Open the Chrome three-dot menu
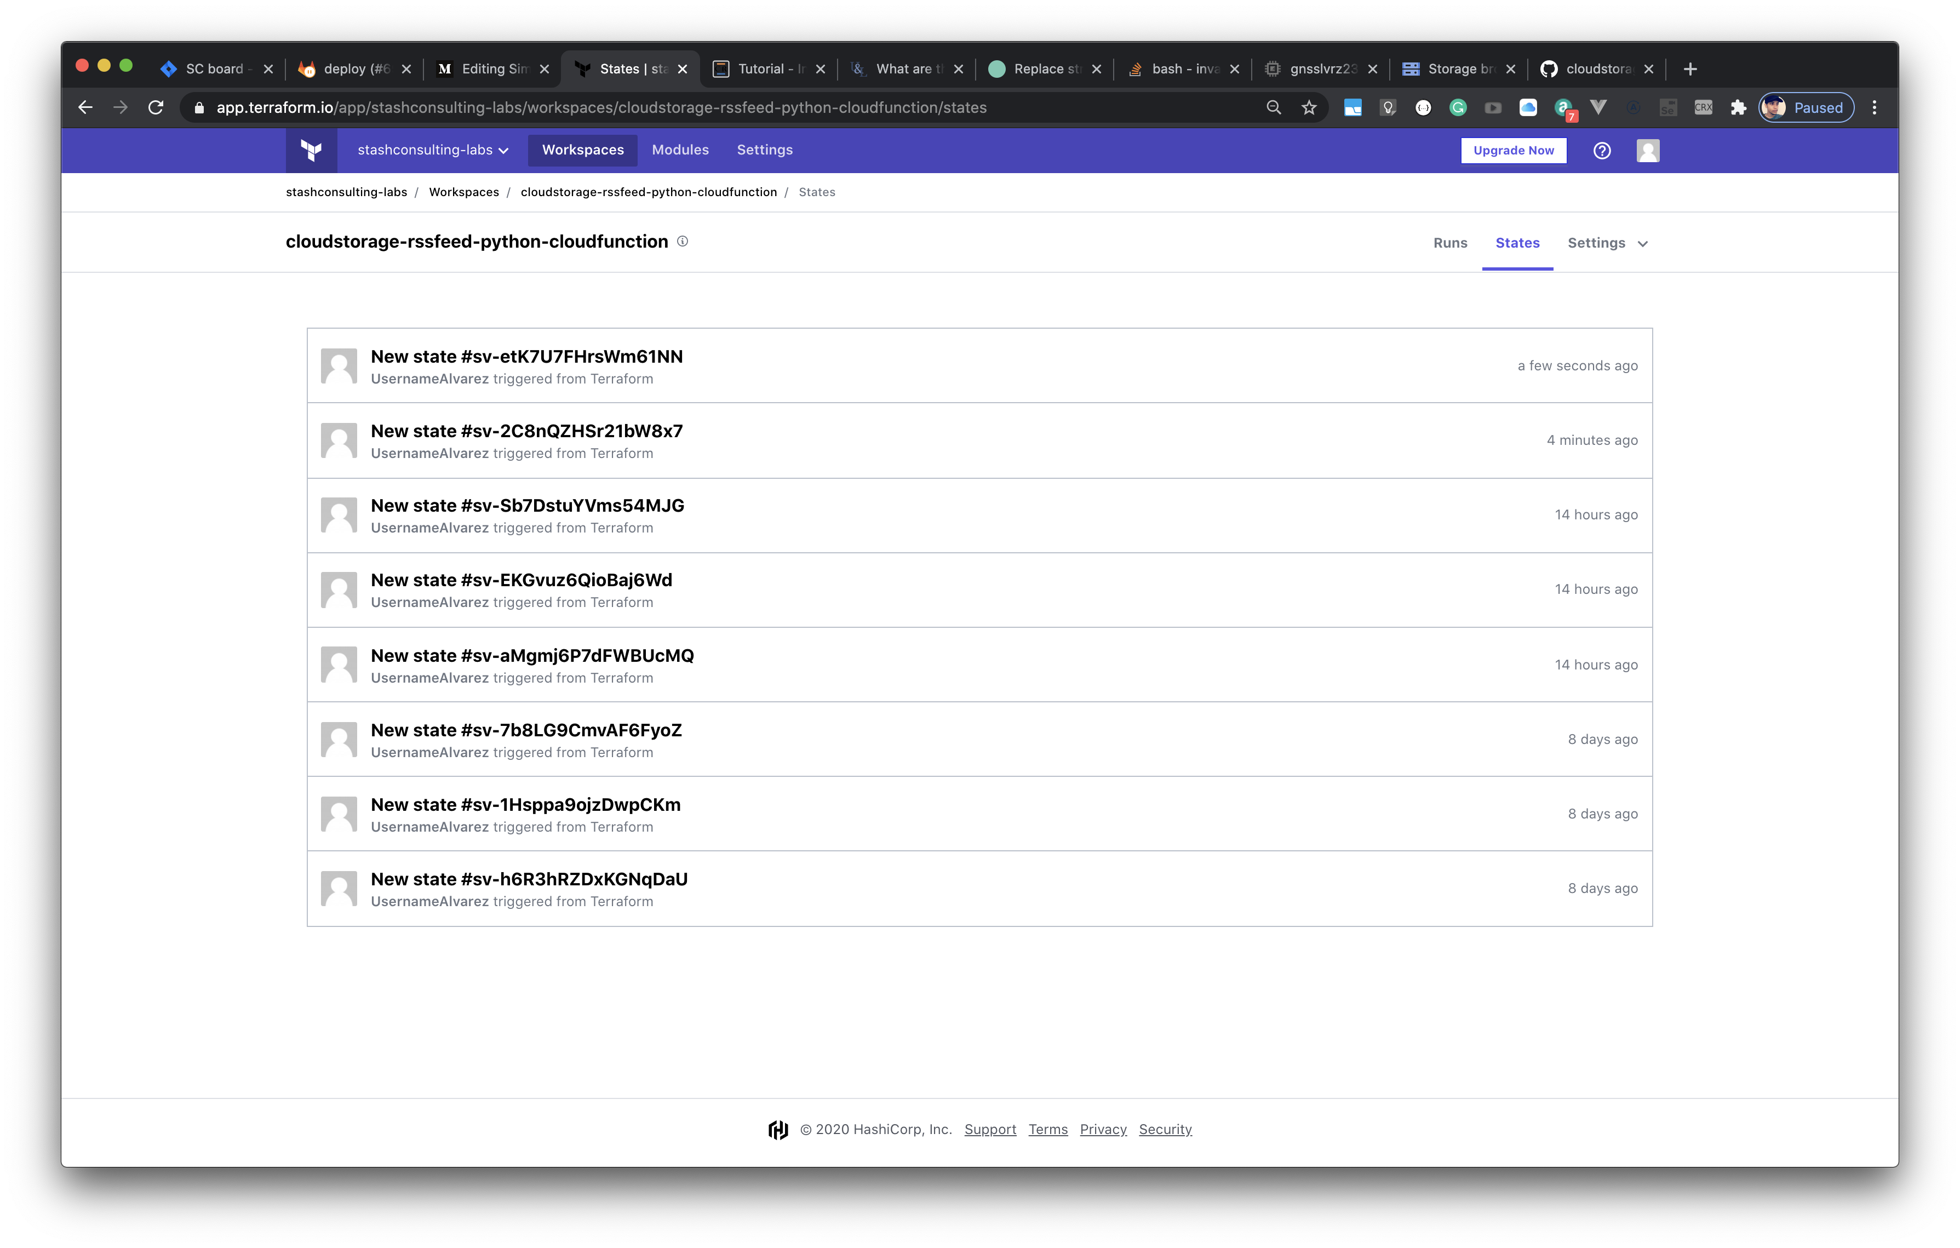This screenshot has height=1248, width=1960. coord(1875,107)
